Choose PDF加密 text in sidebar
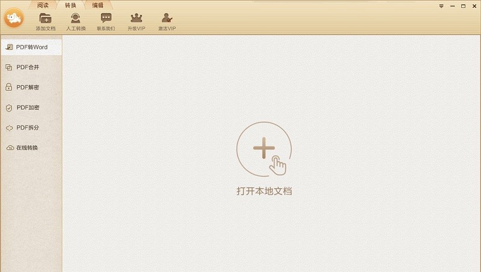The height and width of the screenshot is (272, 481). 28,107
